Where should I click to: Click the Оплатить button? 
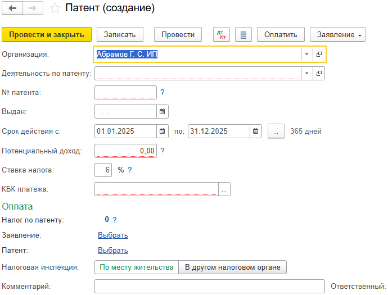(281, 35)
